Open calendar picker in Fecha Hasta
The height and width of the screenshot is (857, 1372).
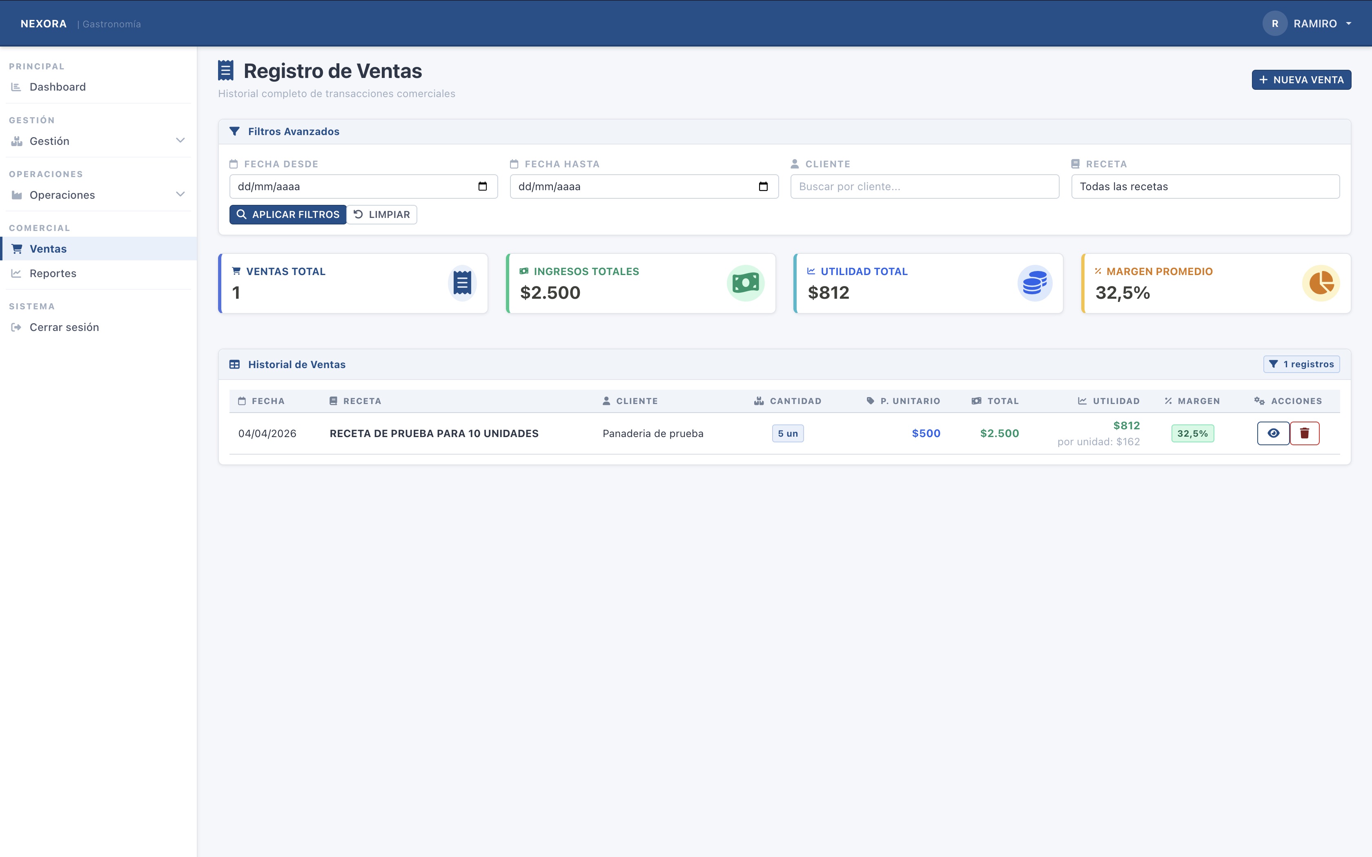(763, 186)
